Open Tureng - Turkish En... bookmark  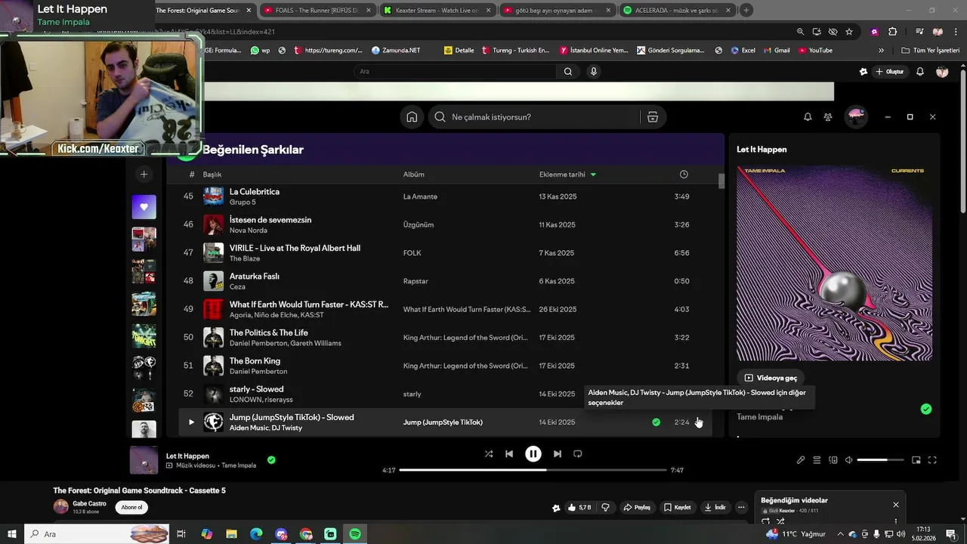tap(514, 51)
